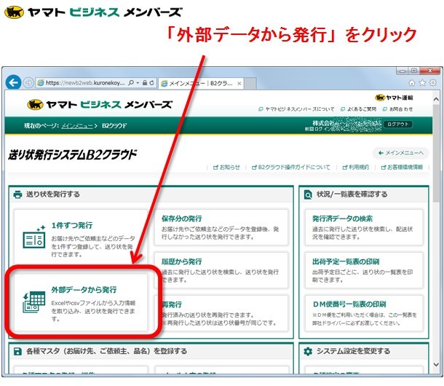Click the lock security icon in address bar
The width and height of the screenshot is (444, 386).
[x=145, y=83]
